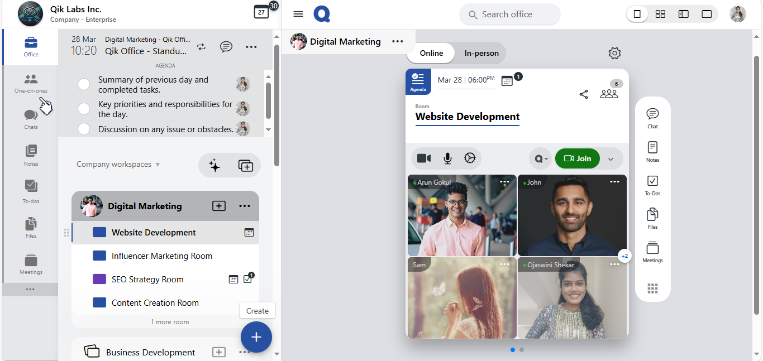Open the hamburger menu icon
The height and width of the screenshot is (361, 763).
[x=298, y=15]
